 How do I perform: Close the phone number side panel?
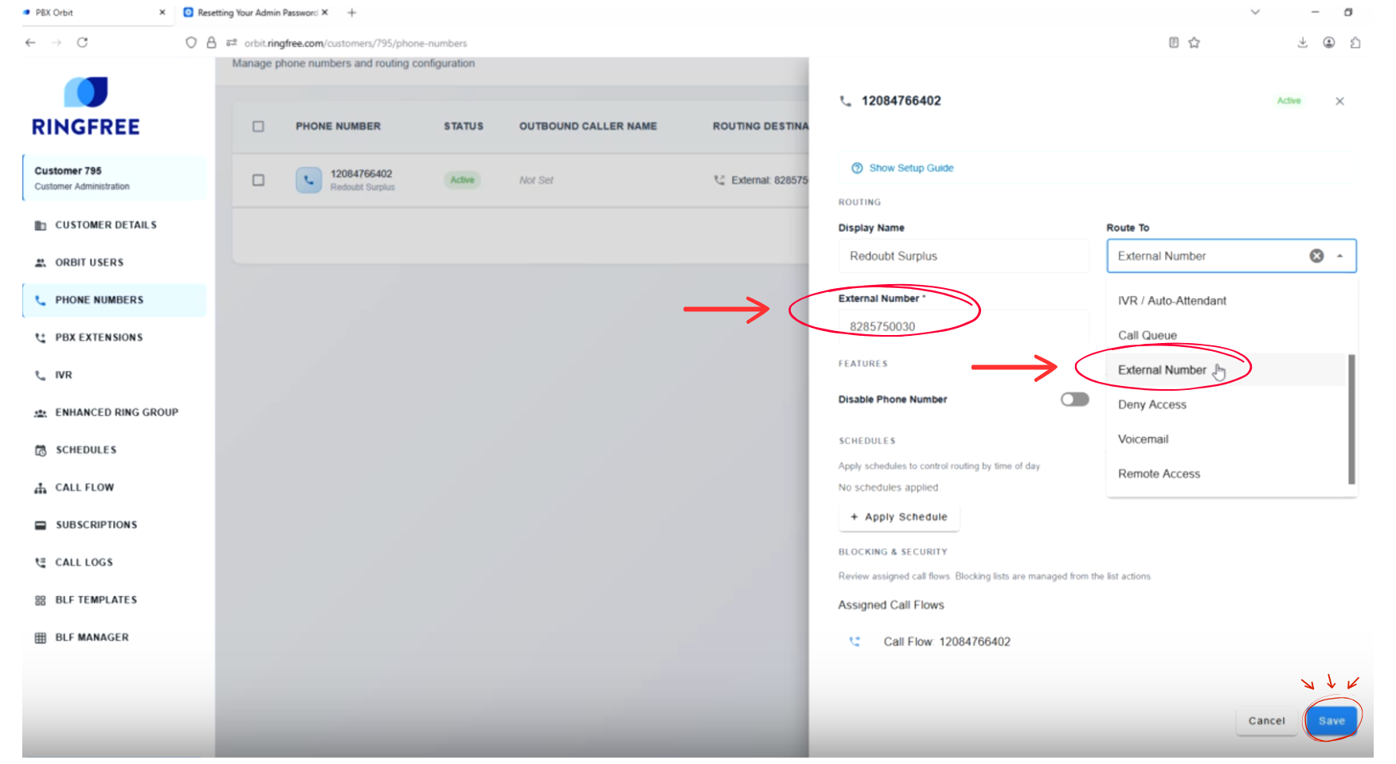point(1339,101)
